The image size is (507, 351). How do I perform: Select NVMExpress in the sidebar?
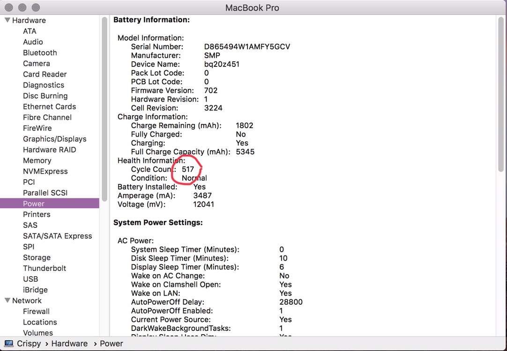pyautogui.click(x=45, y=171)
